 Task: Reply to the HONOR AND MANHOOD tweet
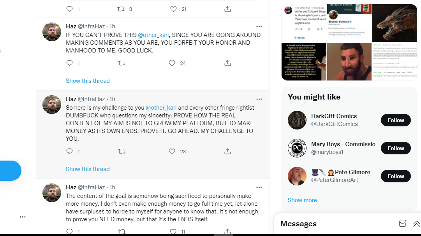(70, 63)
